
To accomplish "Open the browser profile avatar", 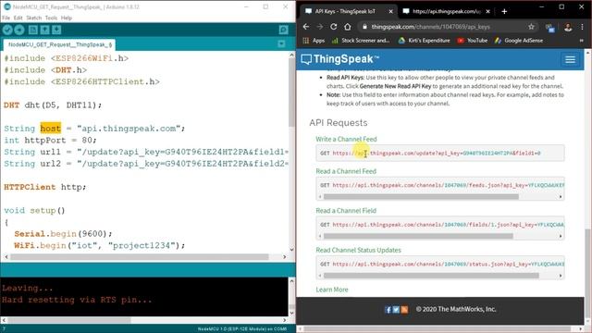I will (x=568, y=27).
